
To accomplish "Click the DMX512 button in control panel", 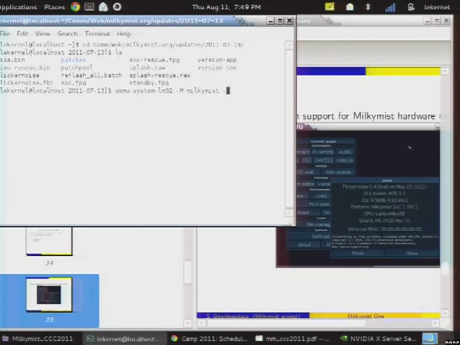I will [x=323, y=161].
